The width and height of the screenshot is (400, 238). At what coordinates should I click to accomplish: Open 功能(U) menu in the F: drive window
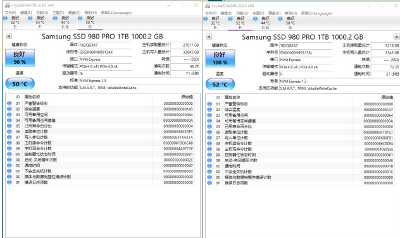242,13
